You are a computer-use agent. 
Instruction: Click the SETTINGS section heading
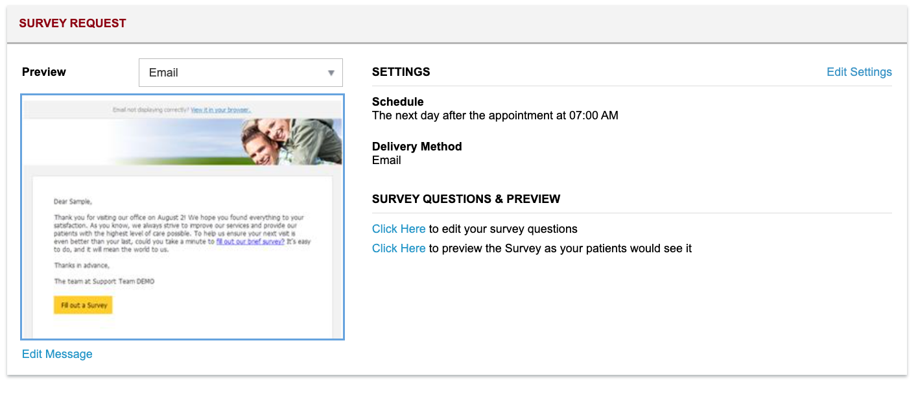401,72
